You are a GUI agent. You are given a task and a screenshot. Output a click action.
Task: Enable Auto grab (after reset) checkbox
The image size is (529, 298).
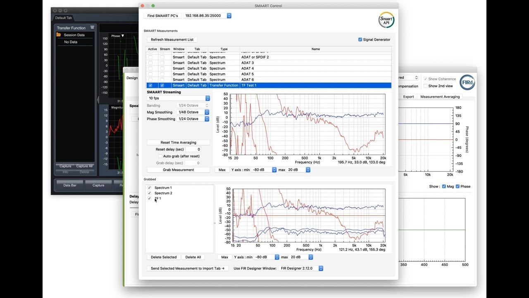pyautogui.click(x=160, y=156)
